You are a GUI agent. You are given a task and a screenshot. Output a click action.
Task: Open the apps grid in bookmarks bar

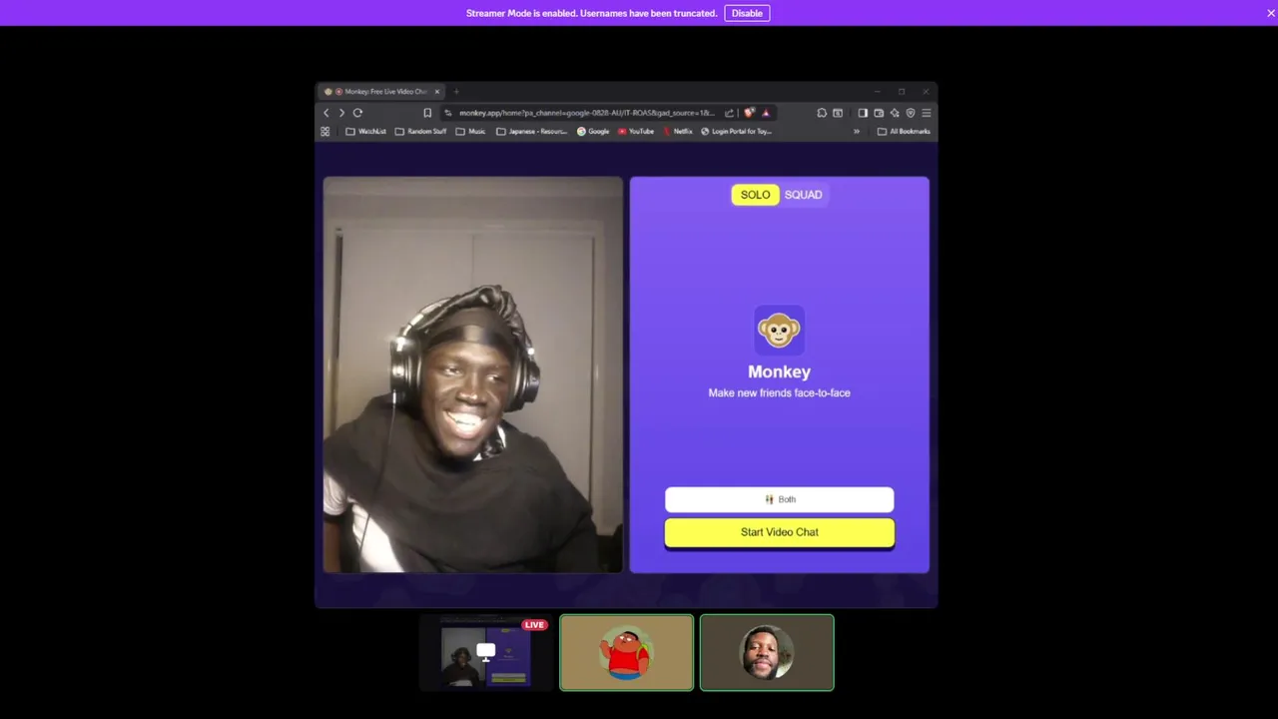pos(325,131)
